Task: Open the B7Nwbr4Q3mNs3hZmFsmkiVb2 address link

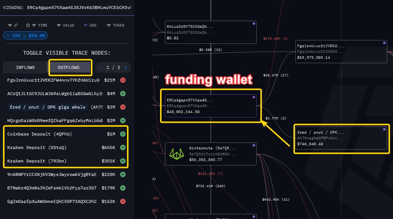Action: (52, 188)
